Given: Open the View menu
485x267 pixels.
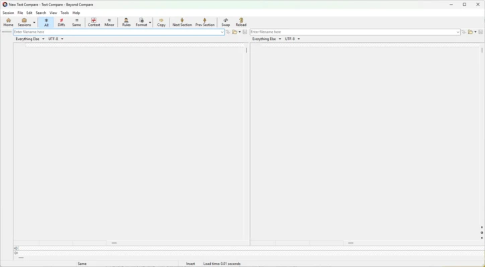Looking at the screenshot, I should coord(53,13).
